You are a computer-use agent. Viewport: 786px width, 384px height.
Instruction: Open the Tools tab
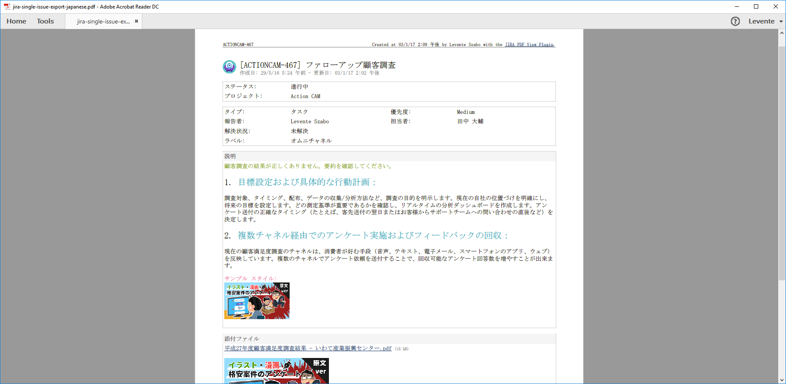pyautogui.click(x=45, y=21)
